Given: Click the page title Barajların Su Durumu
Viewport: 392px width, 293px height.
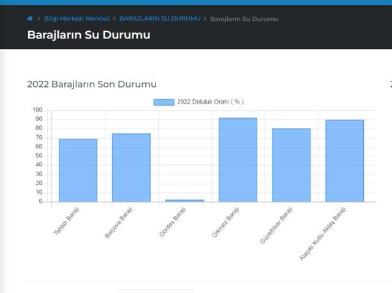Looking at the screenshot, I should click(x=89, y=35).
